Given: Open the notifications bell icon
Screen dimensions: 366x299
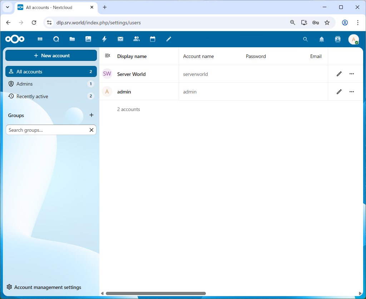Looking at the screenshot, I should tap(322, 39).
